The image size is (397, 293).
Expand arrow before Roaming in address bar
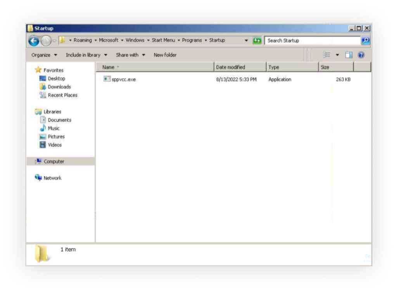click(x=70, y=40)
